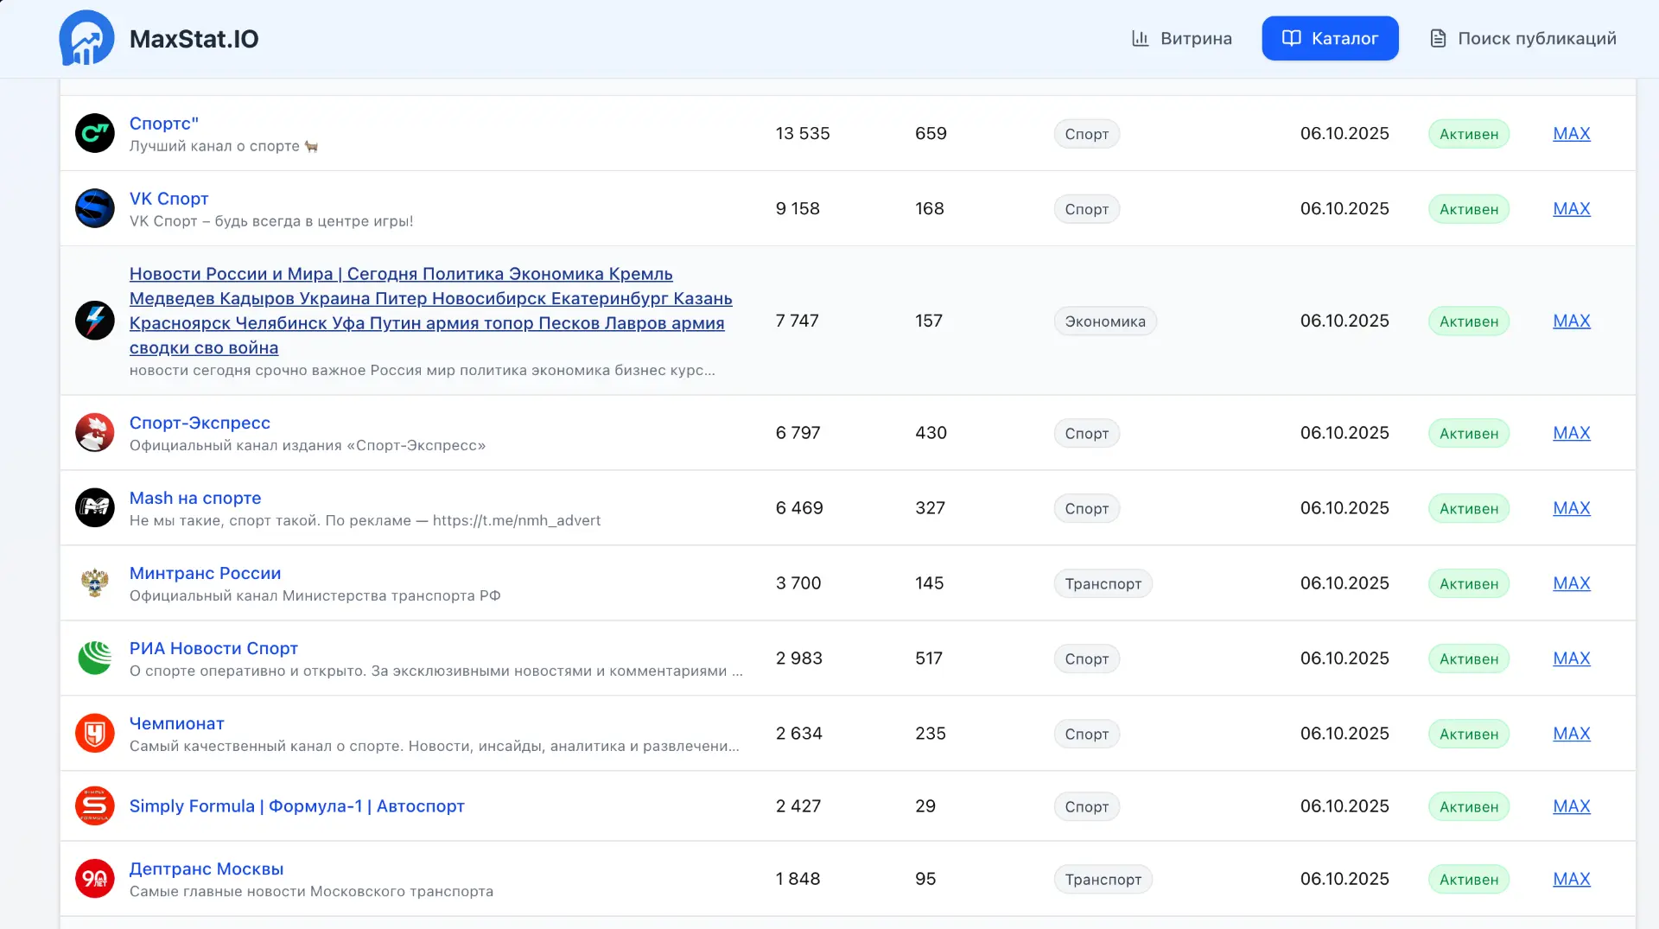Click the Минтранс России coat-of-arms avatar
Viewport: 1659px width, 929px height.
pos(95,583)
